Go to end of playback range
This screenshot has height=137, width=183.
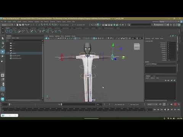coord(178,110)
